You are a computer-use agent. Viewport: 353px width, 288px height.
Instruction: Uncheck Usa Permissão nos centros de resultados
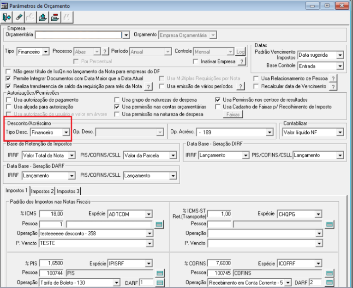(218, 100)
